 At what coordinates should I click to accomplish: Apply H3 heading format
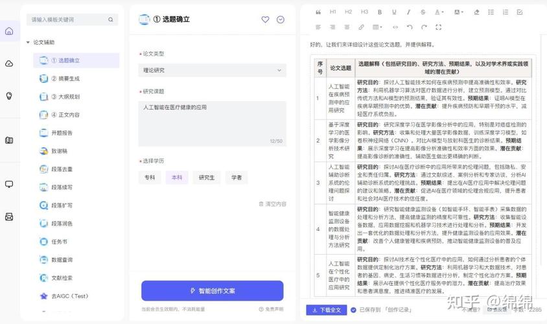tap(364, 12)
